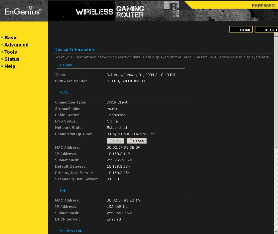Open the Tools menu in sidebar

[10, 52]
